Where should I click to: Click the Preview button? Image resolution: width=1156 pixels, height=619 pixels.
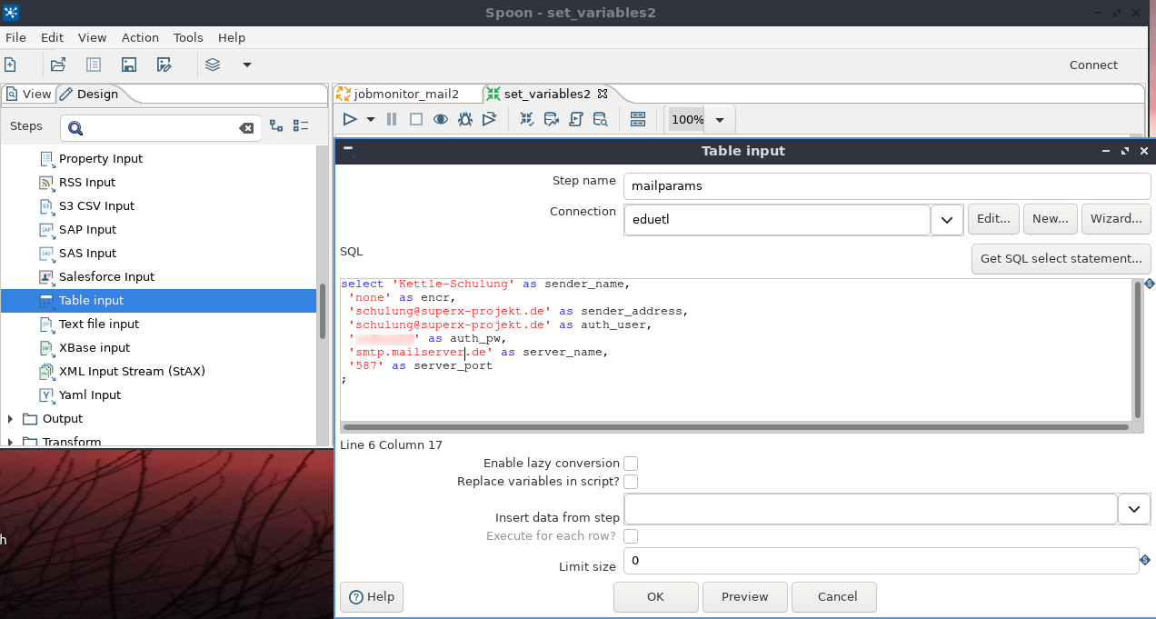tap(744, 597)
